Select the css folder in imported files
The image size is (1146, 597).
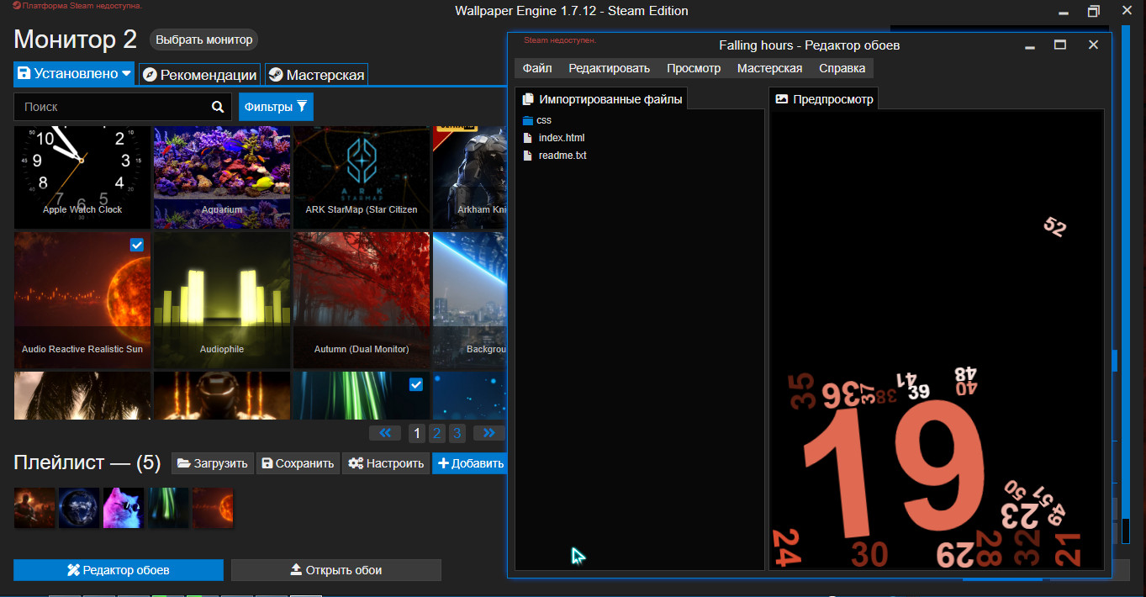point(543,120)
